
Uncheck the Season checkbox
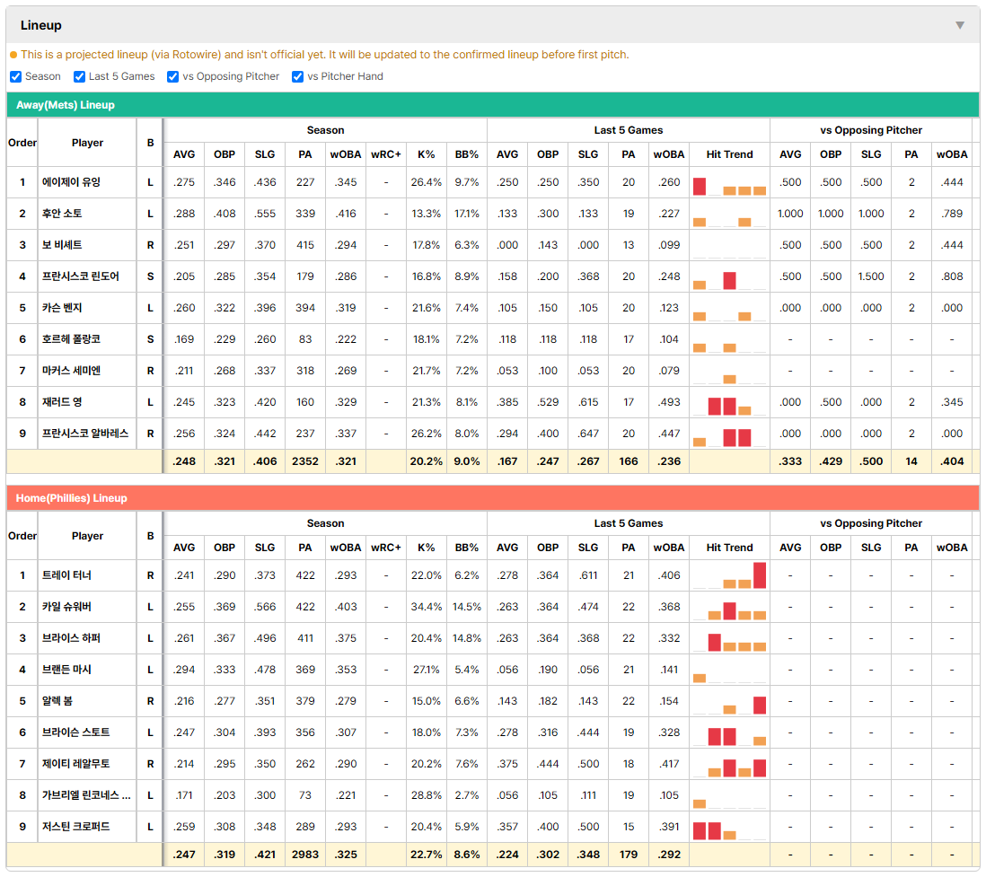[x=16, y=76]
